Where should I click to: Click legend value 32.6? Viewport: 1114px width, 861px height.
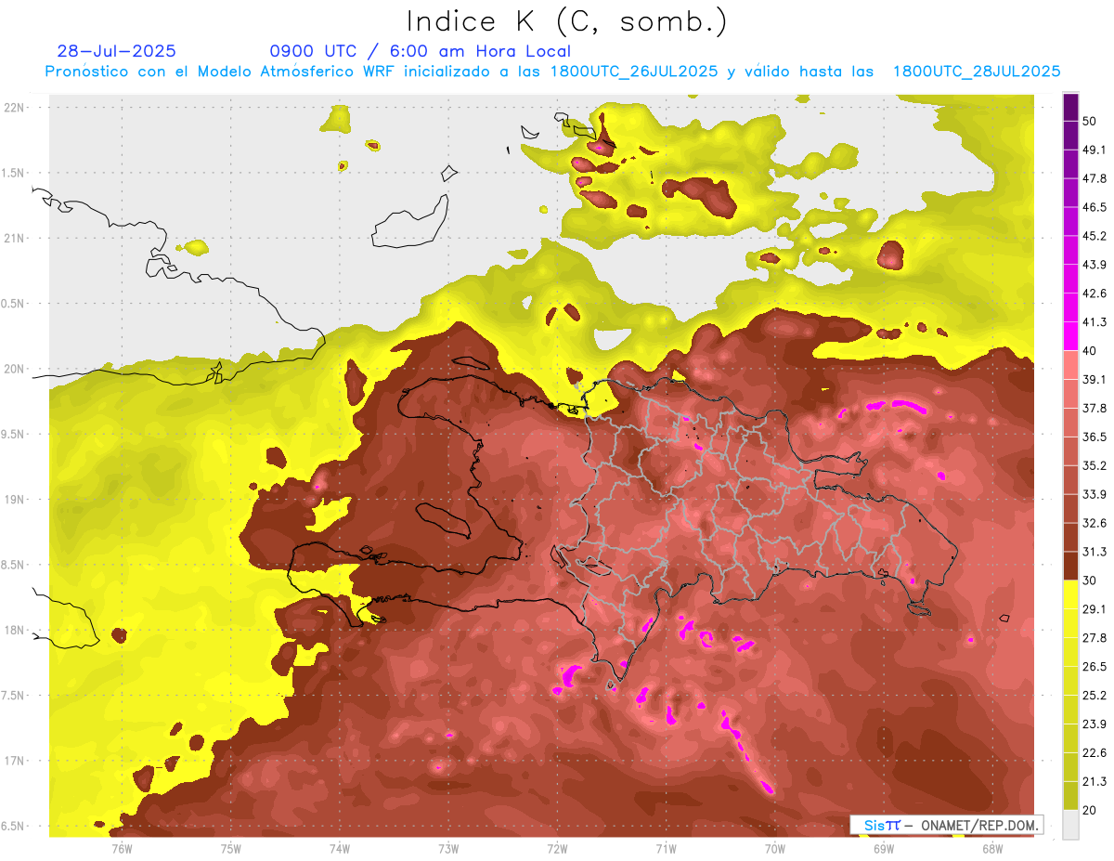pyautogui.click(x=1094, y=523)
